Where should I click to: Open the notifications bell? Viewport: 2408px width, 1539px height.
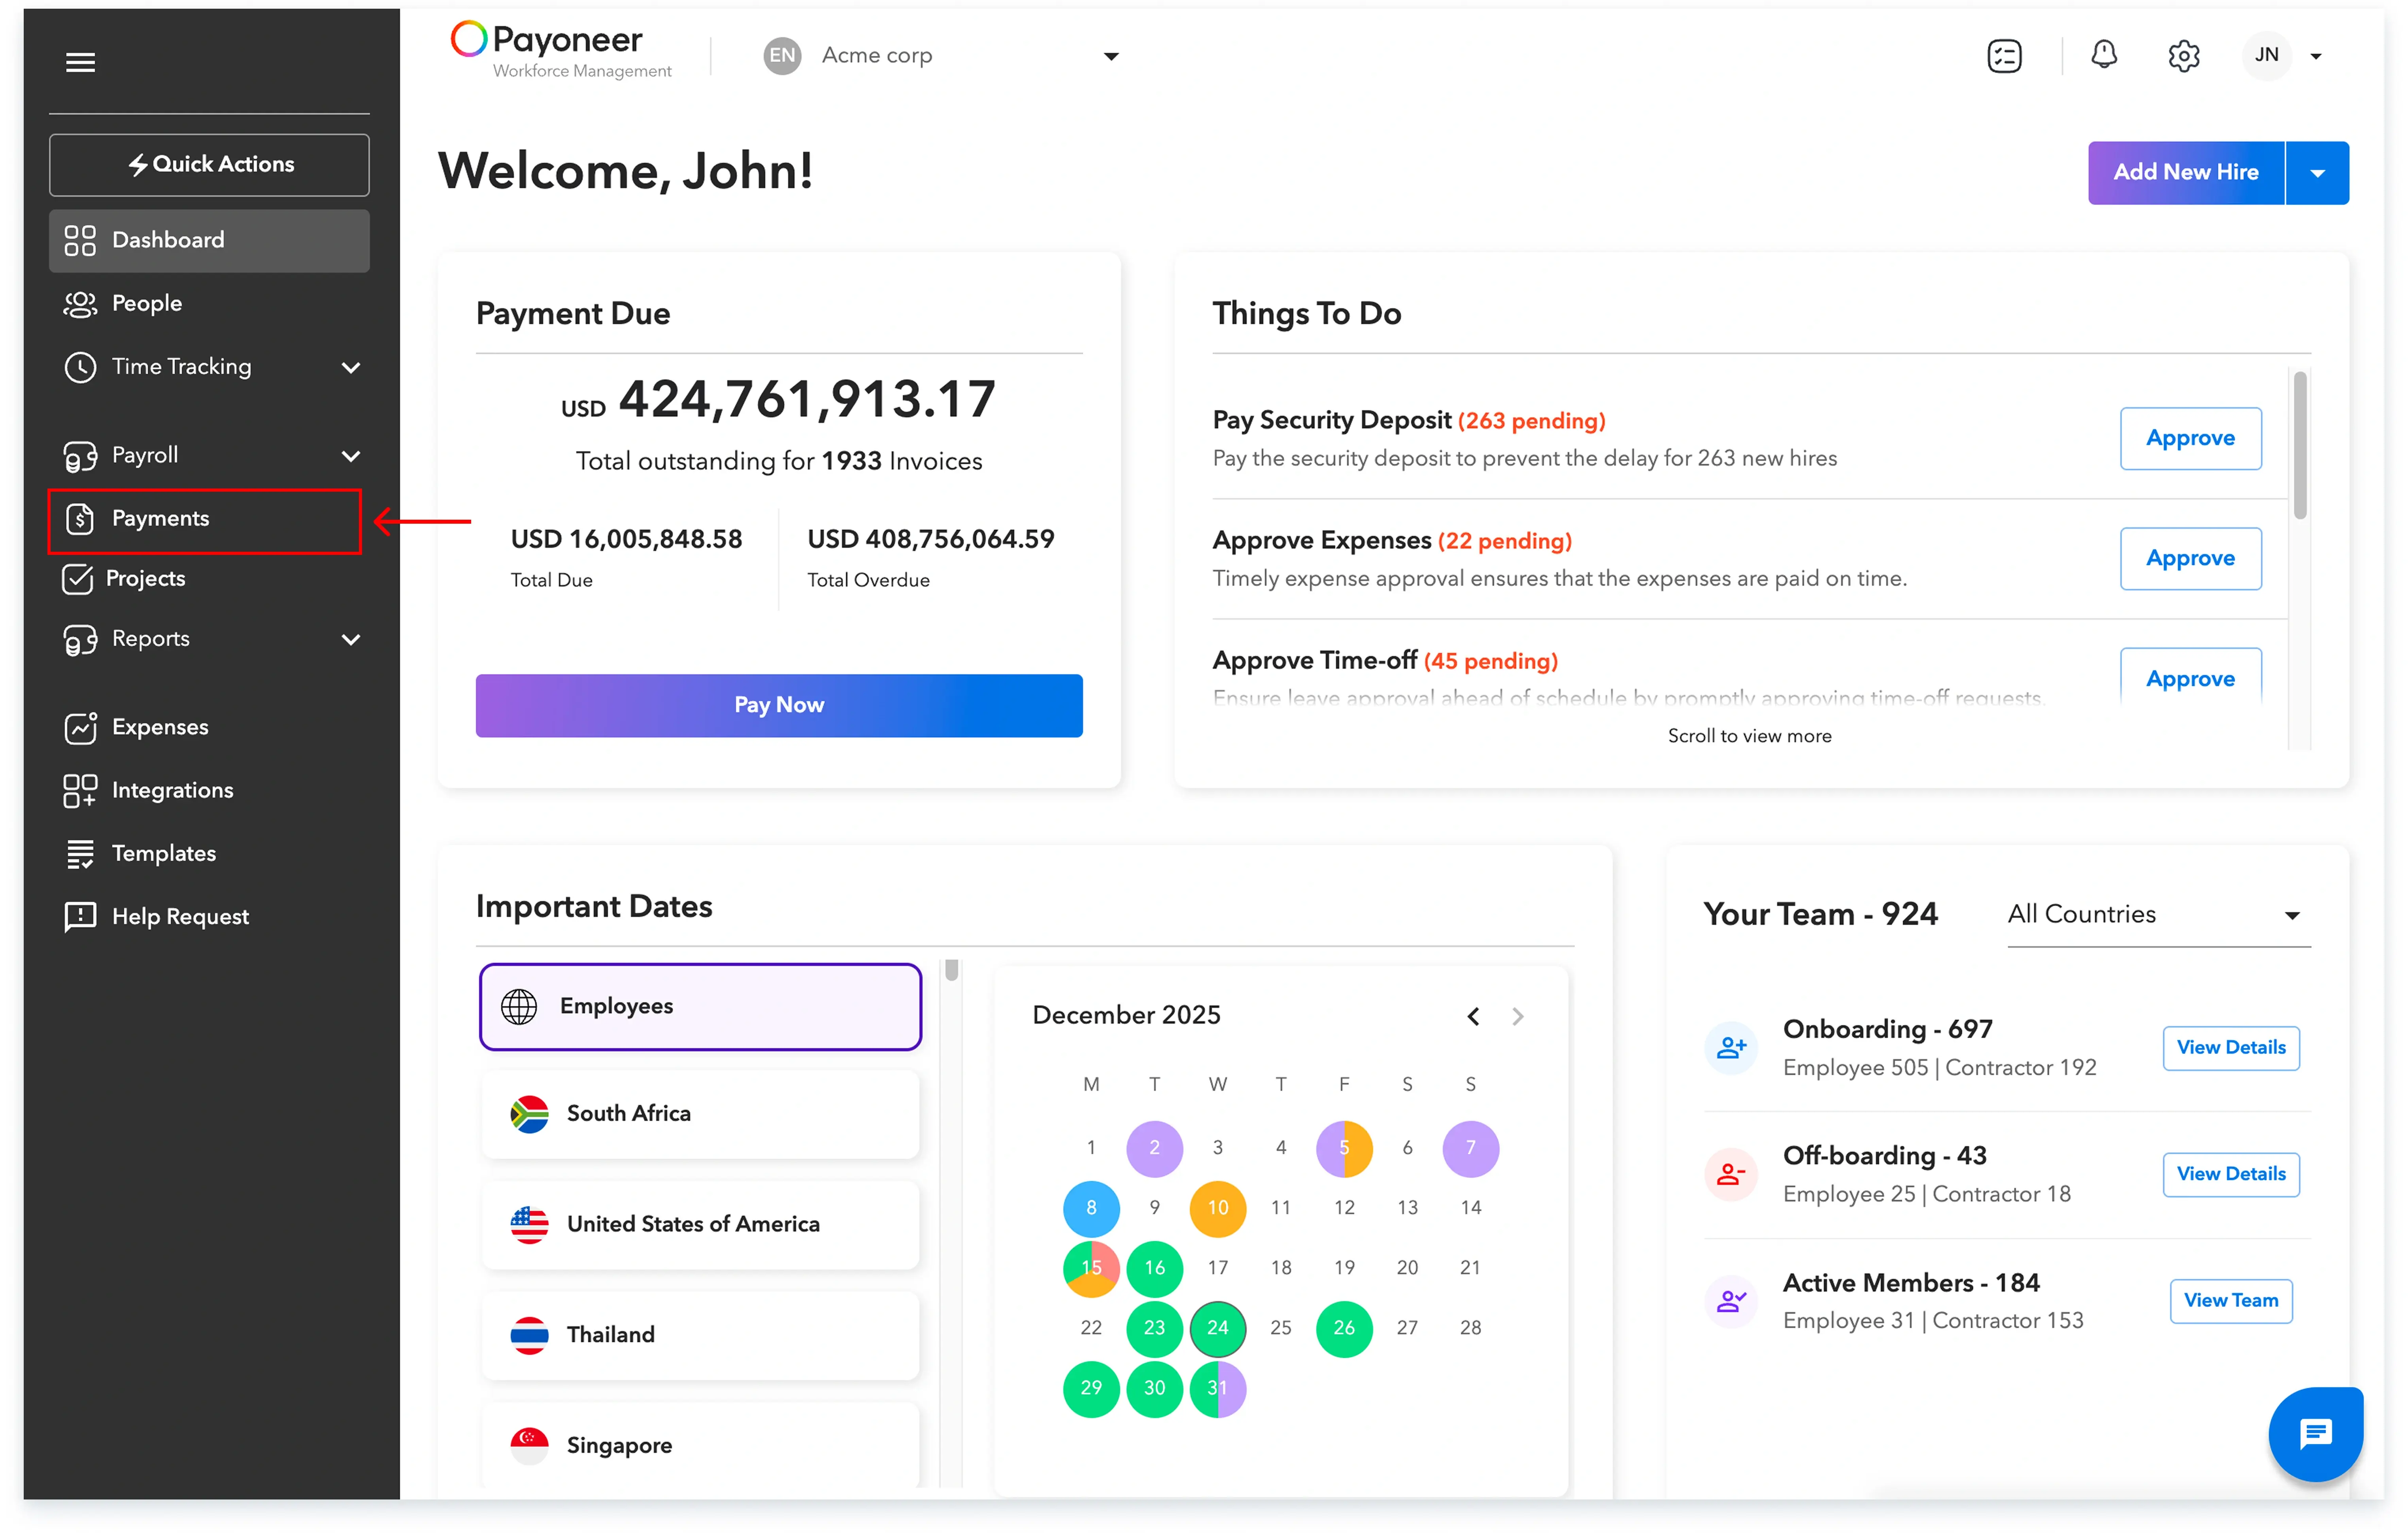pyautogui.click(x=2104, y=55)
